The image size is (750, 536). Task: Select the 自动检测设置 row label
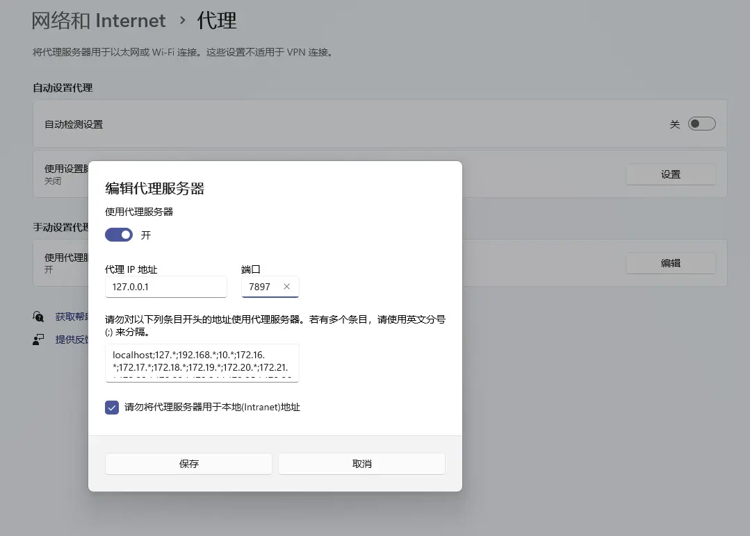tap(74, 124)
